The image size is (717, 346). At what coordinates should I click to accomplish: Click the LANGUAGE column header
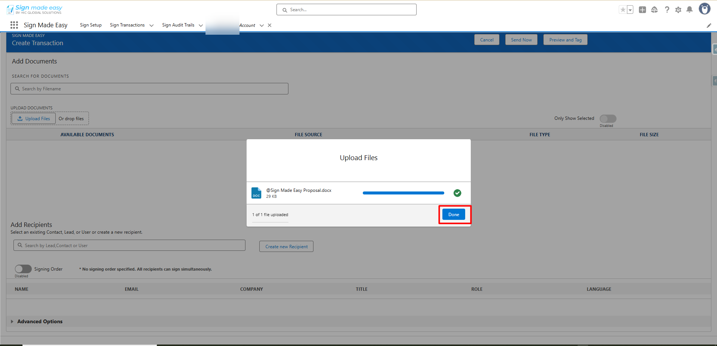[x=599, y=289]
